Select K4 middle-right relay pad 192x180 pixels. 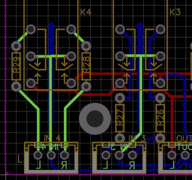click(71, 56)
